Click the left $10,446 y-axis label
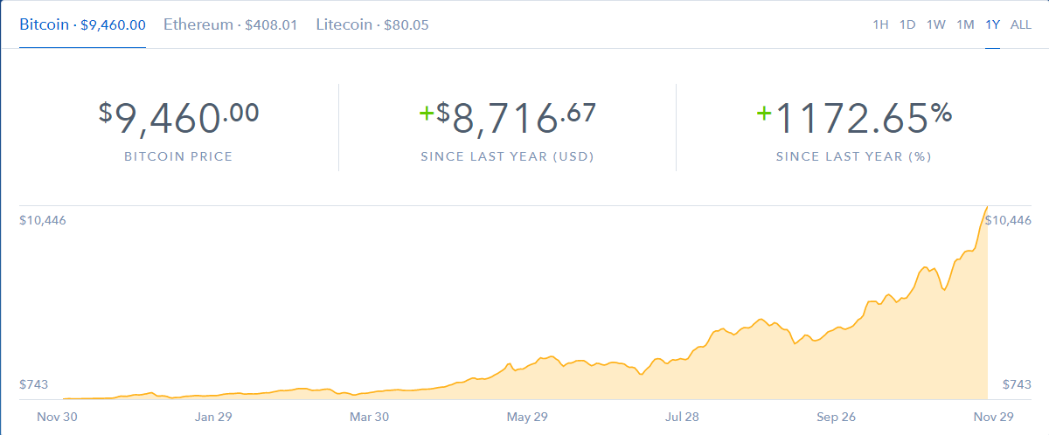Screen dimensions: 1049x435 43,220
